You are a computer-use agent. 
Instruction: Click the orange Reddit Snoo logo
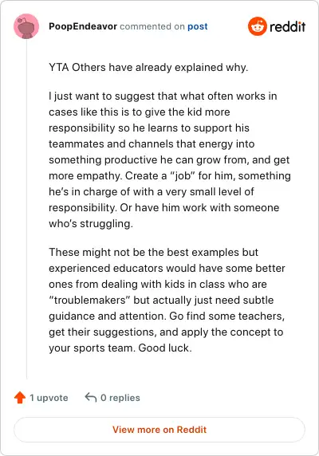pos(258,26)
